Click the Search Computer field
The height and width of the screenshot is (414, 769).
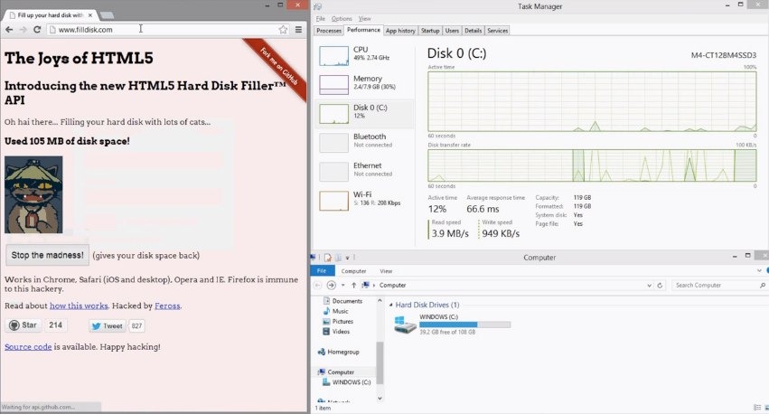(x=712, y=286)
